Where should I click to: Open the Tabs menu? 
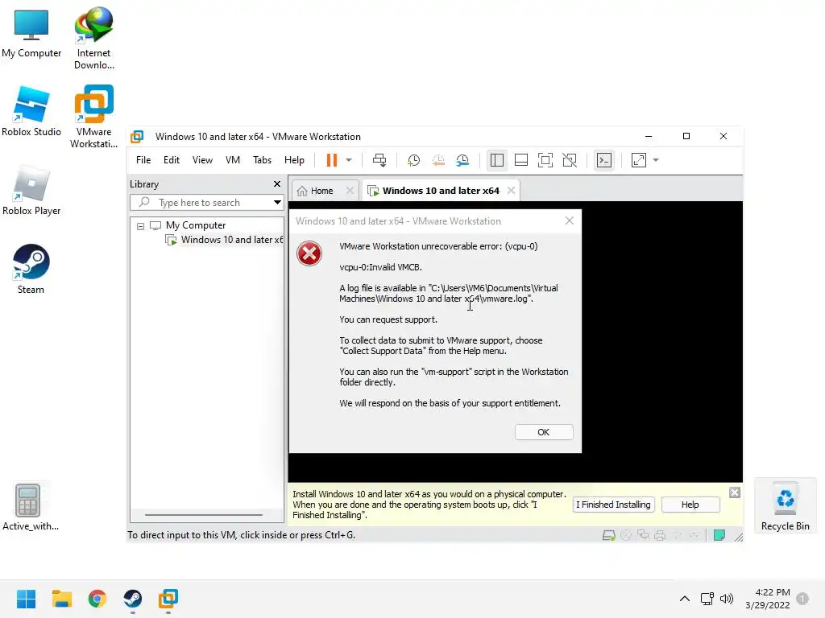point(262,160)
